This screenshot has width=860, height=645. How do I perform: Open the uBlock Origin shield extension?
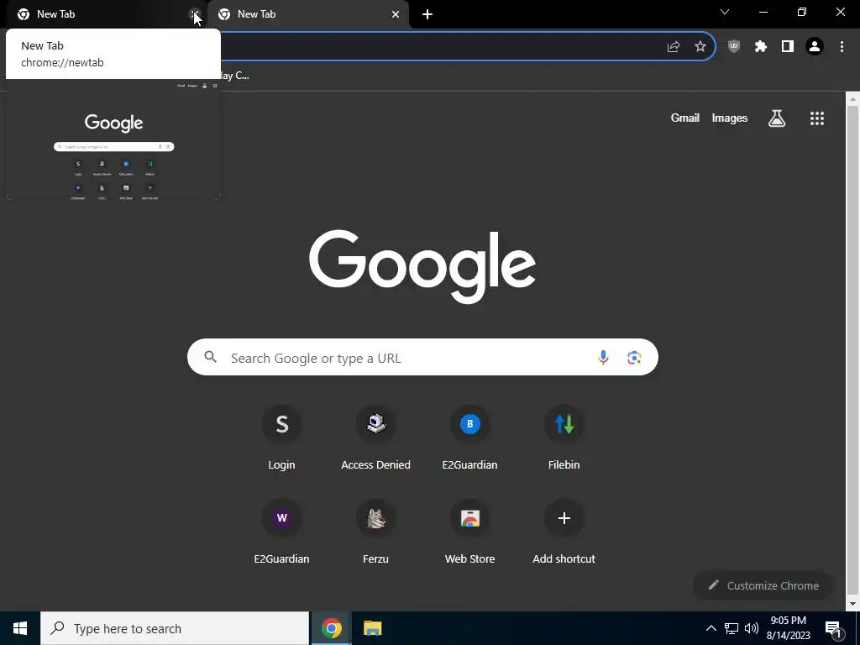pyautogui.click(x=733, y=47)
